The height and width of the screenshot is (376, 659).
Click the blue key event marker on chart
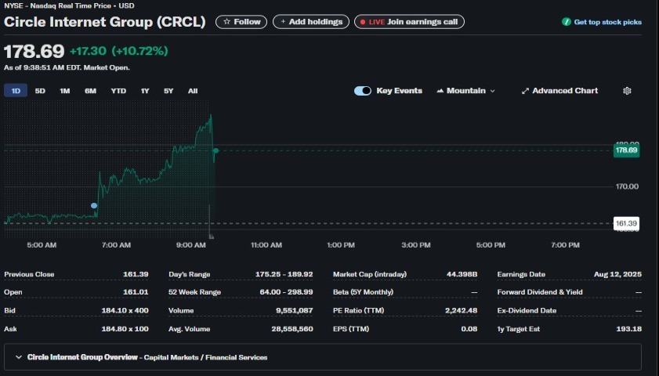click(x=94, y=205)
